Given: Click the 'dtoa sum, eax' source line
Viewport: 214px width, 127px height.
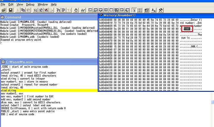Looking at the screenshot, I should [31, 102].
